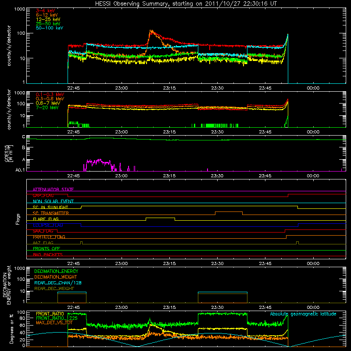The height and width of the screenshot is (351, 351).
Task: Click the raised SC_TRANSMITTER step segment
Action: point(229,211)
